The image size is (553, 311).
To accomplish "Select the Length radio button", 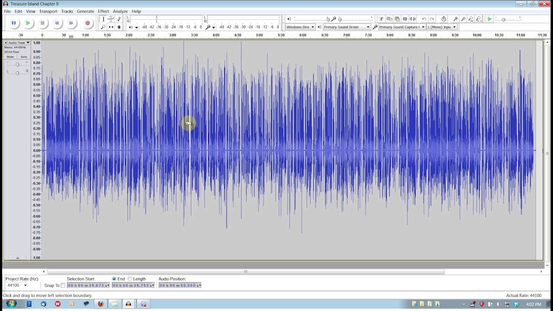I will point(130,279).
